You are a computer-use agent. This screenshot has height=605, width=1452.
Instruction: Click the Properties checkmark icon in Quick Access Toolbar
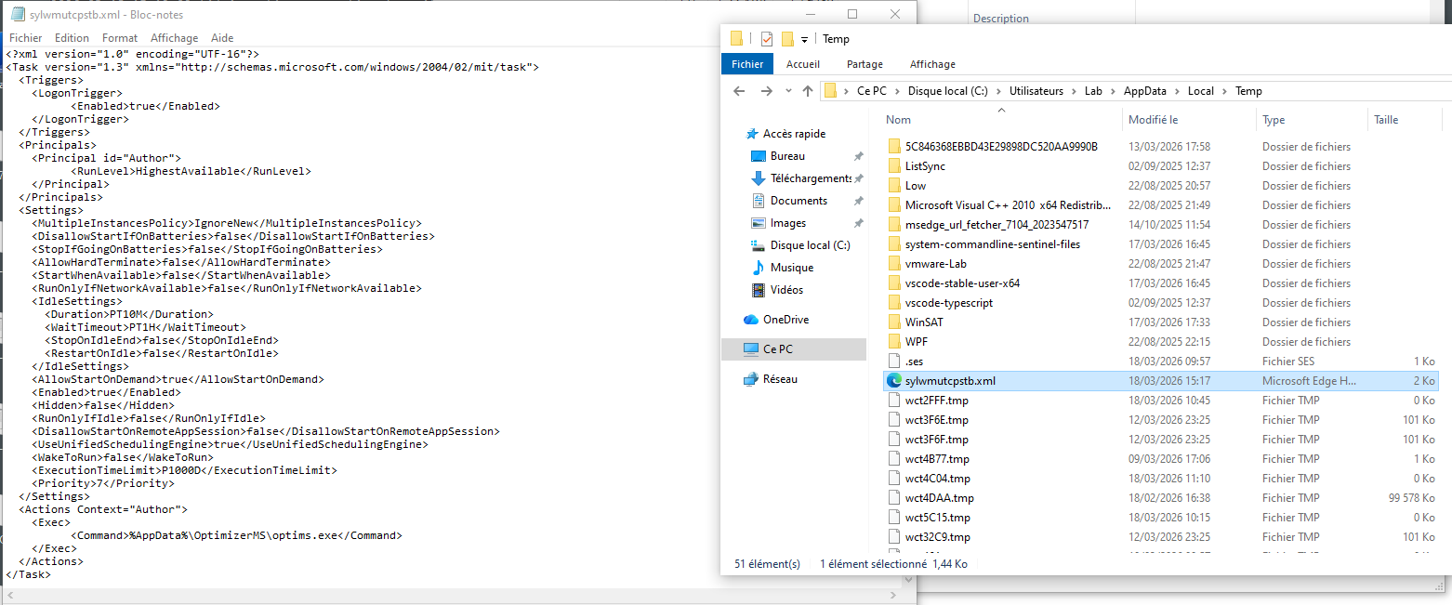[x=767, y=39]
